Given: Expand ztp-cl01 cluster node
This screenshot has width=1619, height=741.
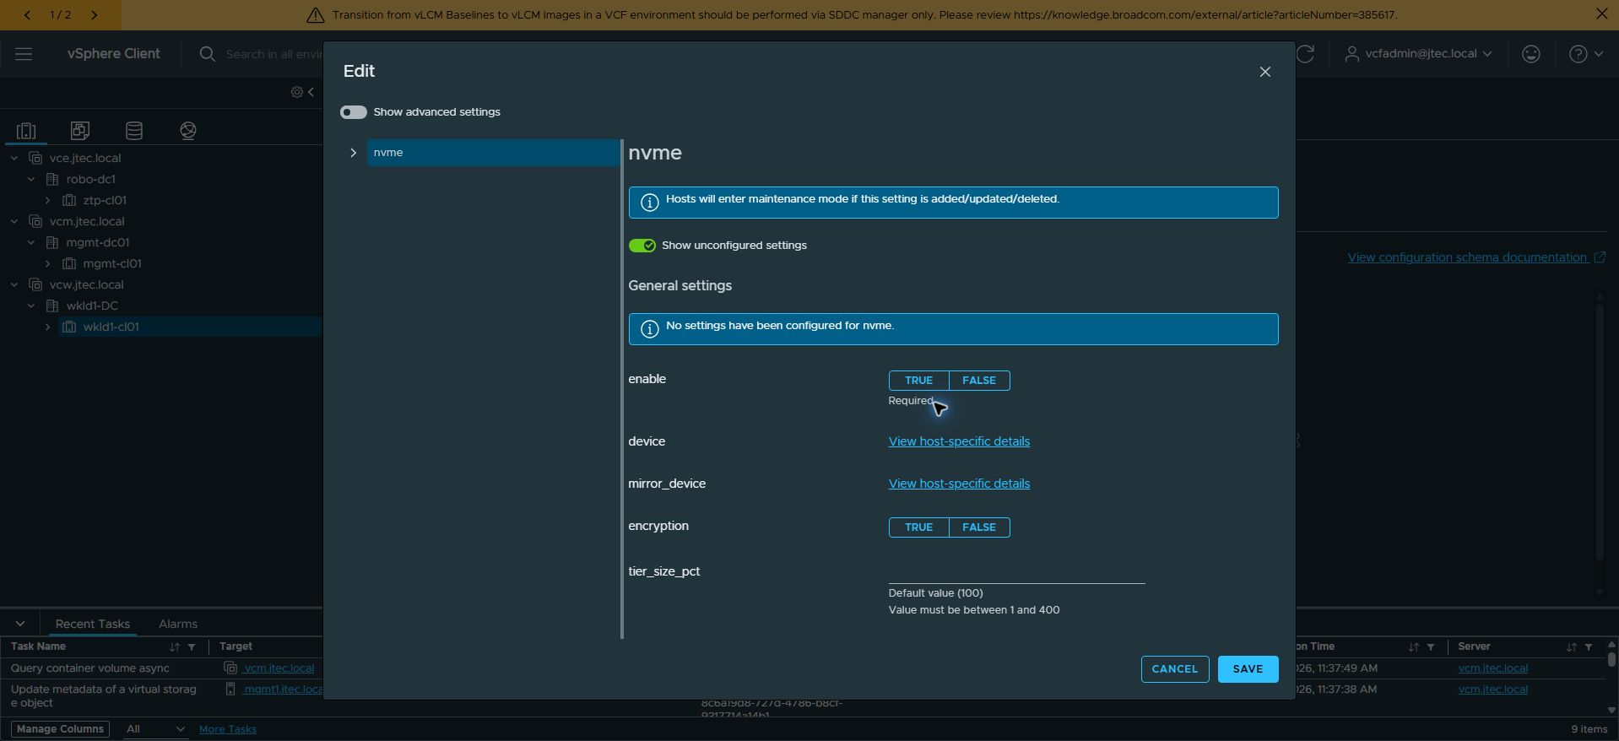Looking at the screenshot, I should click(x=48, y=200).
